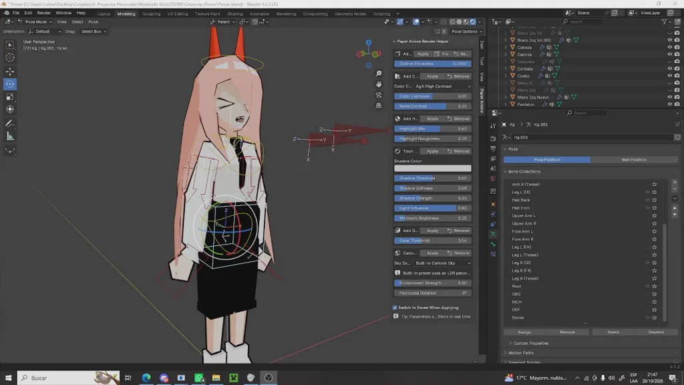This screenshot has height=385, width=684.
Task: Click the pan view hand icon
Action: pos(379,84)
